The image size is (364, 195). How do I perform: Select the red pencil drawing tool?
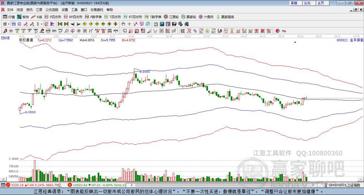5,31
